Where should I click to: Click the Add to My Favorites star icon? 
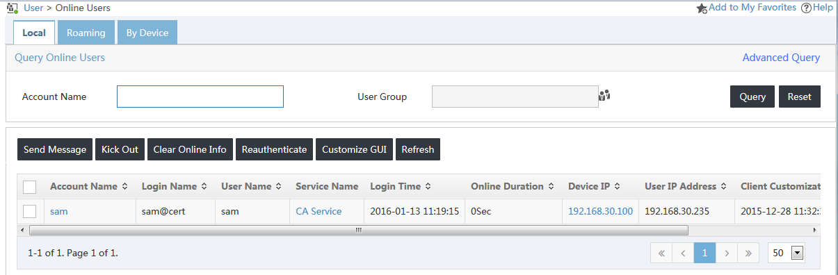click(x=702, y=8)
